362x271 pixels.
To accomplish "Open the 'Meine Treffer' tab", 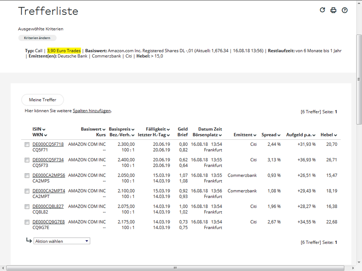I will pyautogui.click(x=42, y=100).
